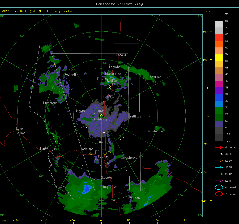Click the Strathmore town label
Viewport: 239px width, 224px height.
pyautogui.click(x=129, y=158)
